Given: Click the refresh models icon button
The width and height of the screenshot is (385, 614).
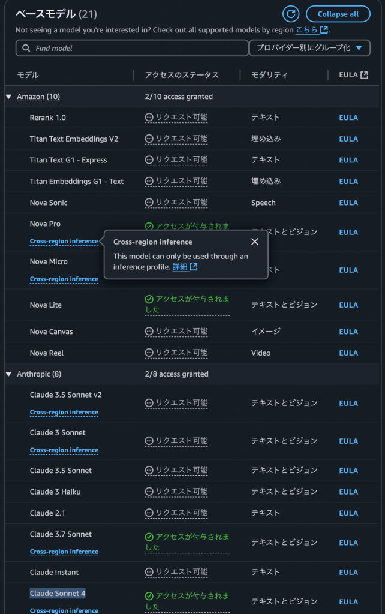Looking at the screenshot, I should coord(291,14).
